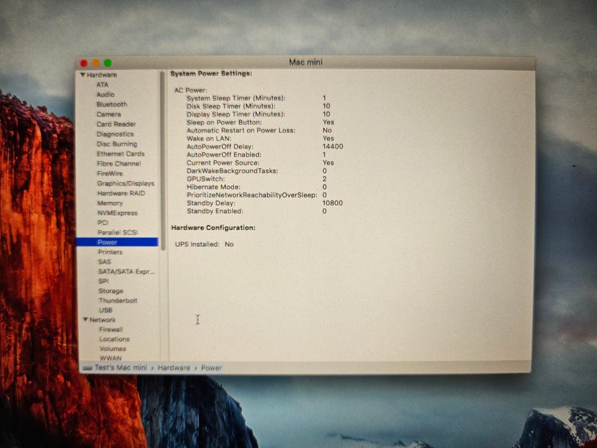Click Display Sleep Timer (Minutes) row
The image size is (597, 448).
pyautogui.click(x=259, y=114)
